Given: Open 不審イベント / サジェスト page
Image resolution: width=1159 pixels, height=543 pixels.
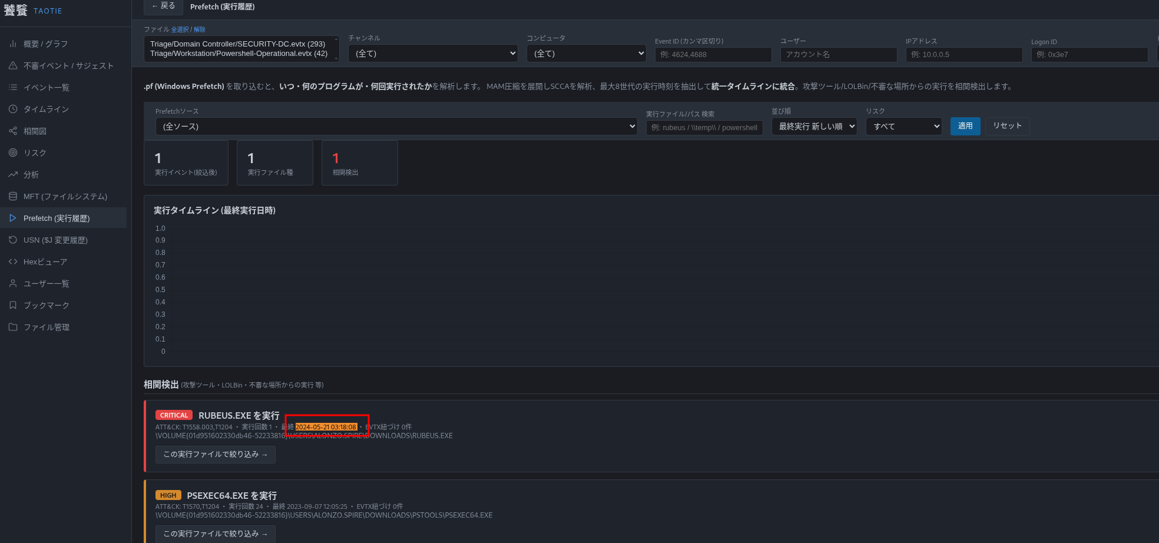Looking at the screenshot, I should [63, 65].
